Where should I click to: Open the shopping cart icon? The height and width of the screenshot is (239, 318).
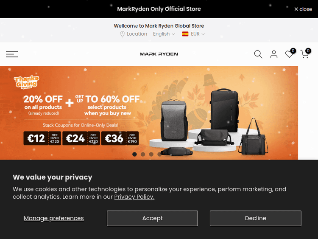pos(304,54)
